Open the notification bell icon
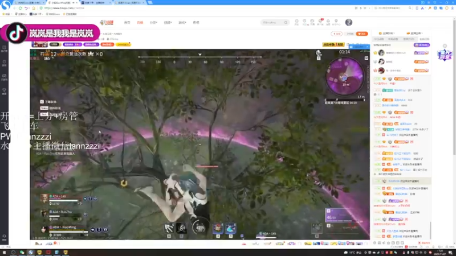 click(x=328, y=22)
